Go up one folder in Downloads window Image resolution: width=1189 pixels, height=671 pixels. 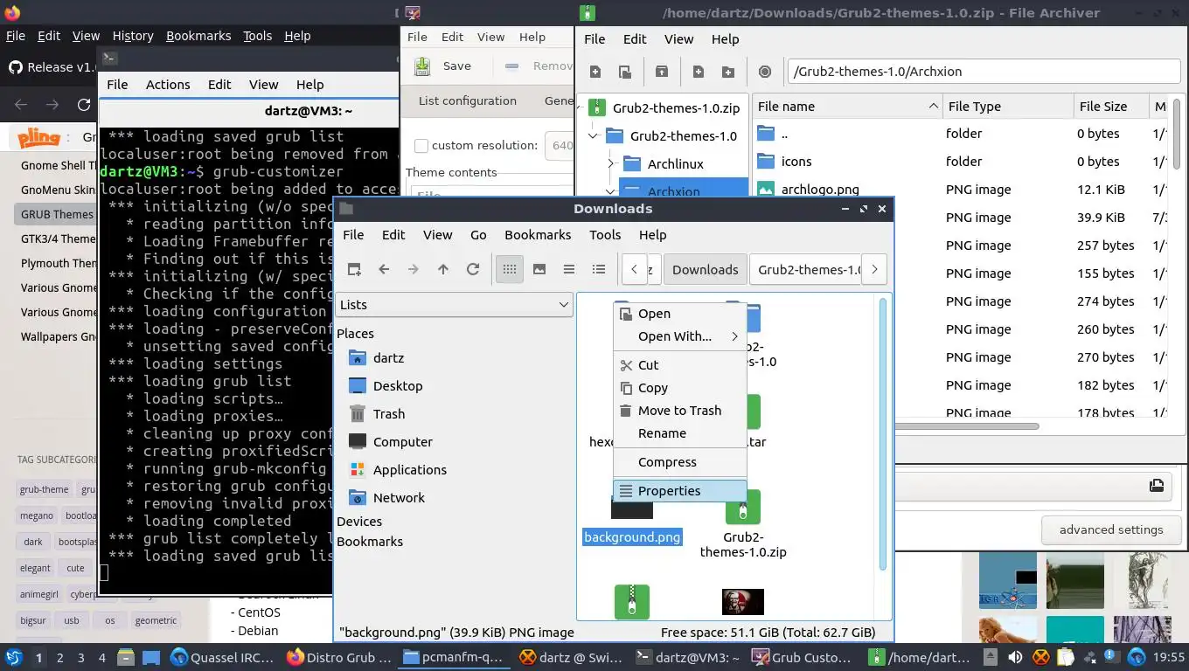443,269
